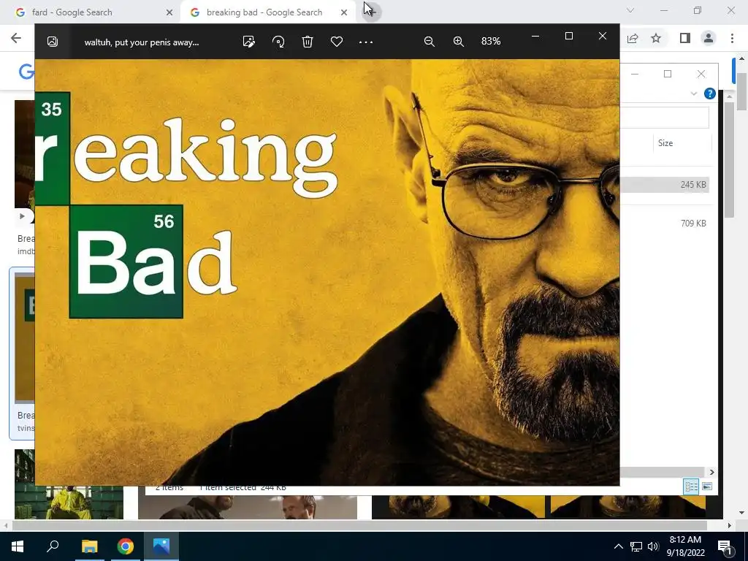Select the 245 KB file row
748x561 pixels.
pyautogui.click(x=664, y=185)
